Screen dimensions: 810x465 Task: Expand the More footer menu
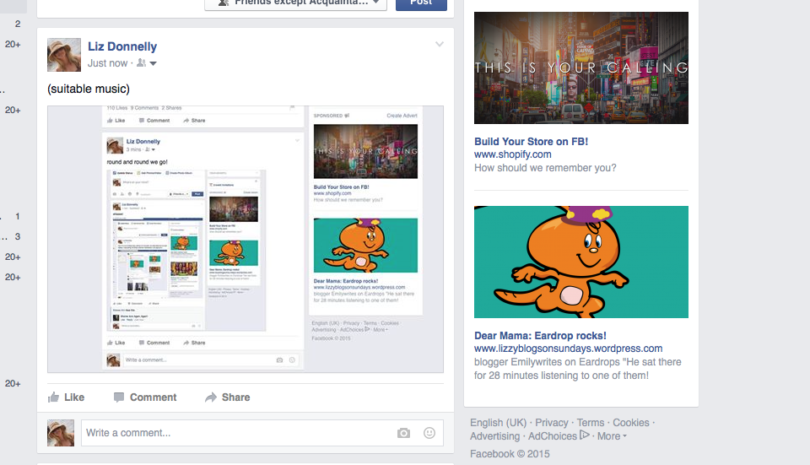(612, 436)
